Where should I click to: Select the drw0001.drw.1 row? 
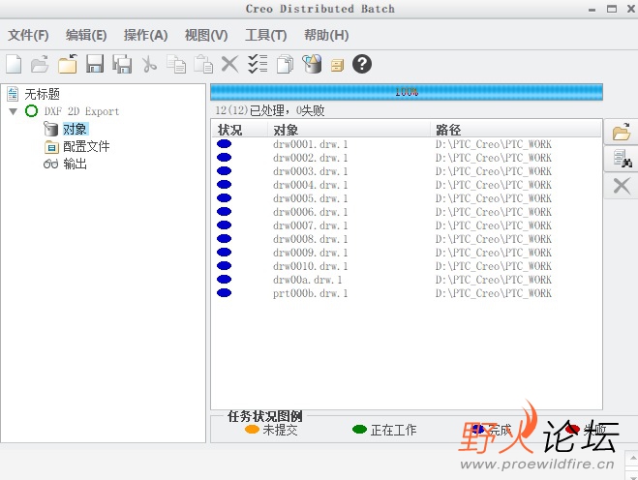click(407, 144)
